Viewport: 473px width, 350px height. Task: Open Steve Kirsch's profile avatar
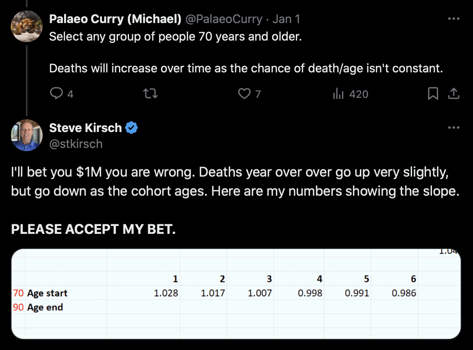click(27, 135)
